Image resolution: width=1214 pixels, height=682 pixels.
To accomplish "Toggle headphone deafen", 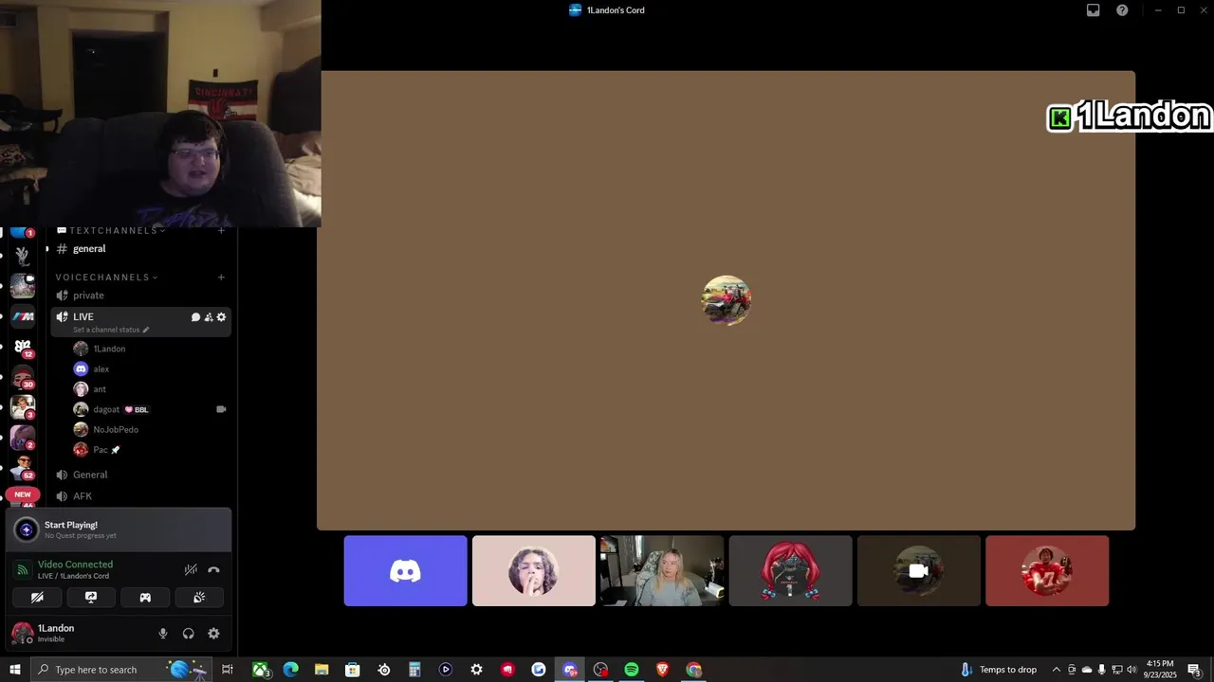I will coord(188,634).
